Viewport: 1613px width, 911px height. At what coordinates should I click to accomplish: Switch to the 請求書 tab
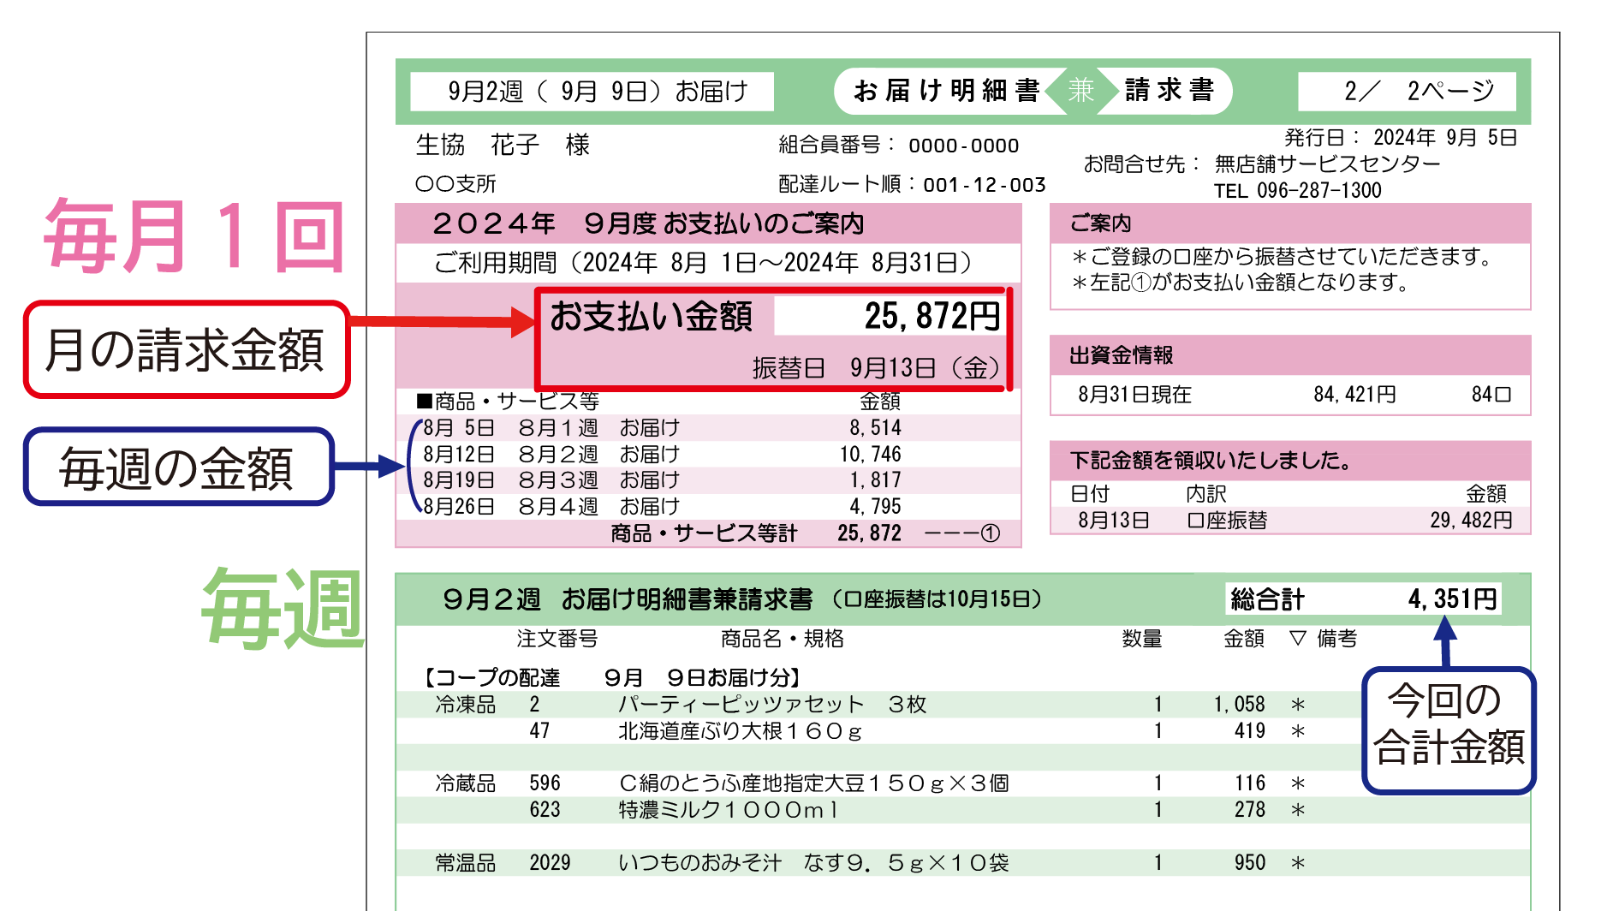tap(1171, 89)
